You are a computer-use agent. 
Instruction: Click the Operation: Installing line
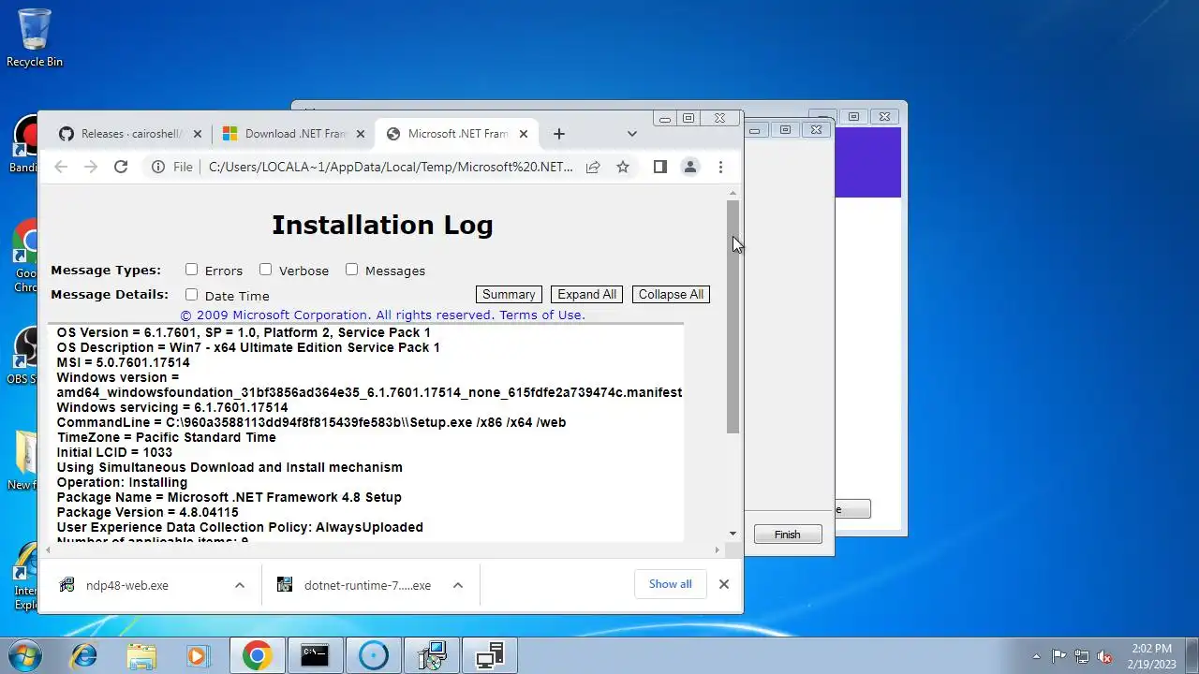(x=122, y=482)
